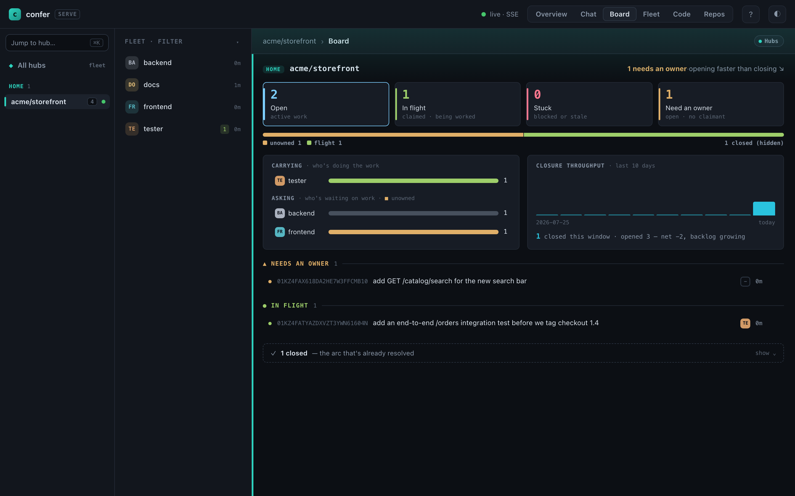Click the confer logo icon
The height and width of the screenshot is (496, 795).
click(15, 14)
